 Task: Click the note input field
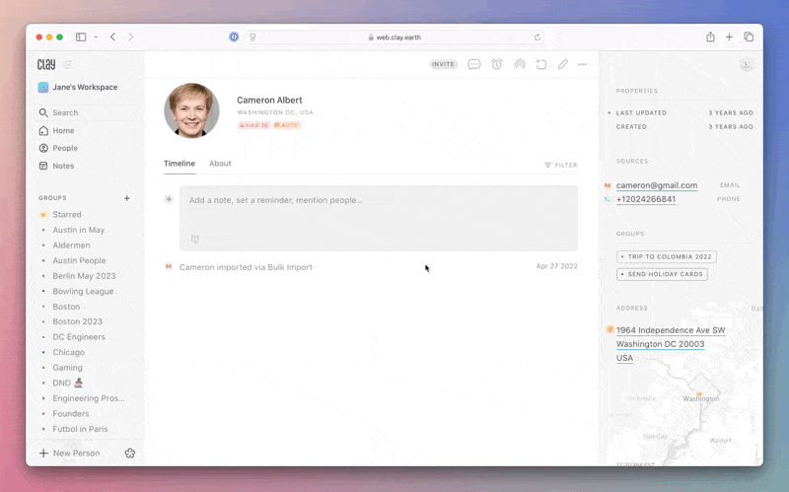tap(379, 200)
